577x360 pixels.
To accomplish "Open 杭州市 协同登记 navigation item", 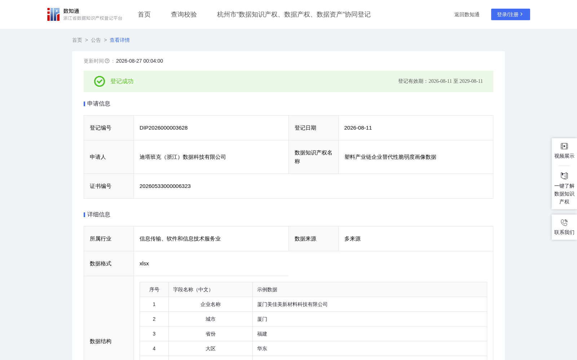I will (294, 14).
